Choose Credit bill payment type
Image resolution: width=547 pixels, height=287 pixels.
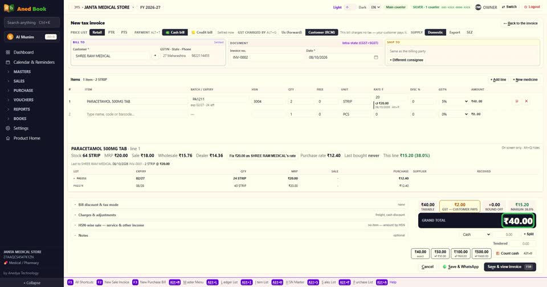[202, 32]
